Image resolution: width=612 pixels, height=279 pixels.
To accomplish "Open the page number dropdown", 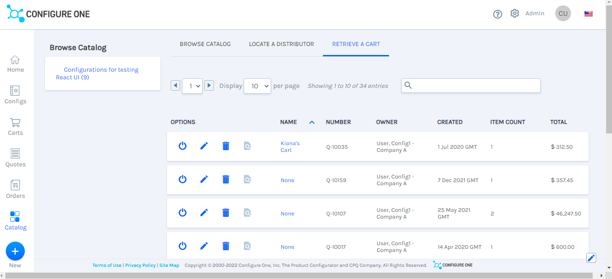I will pyautogui.click(x=192, y=86).
